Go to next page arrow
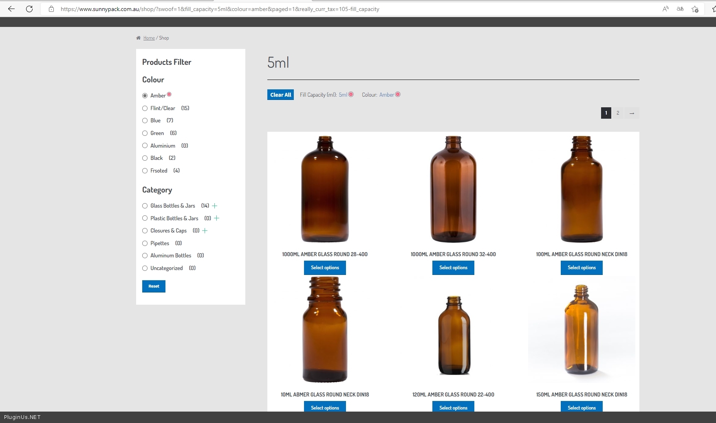This screenshot has width=716, height=423. [632, 113]
